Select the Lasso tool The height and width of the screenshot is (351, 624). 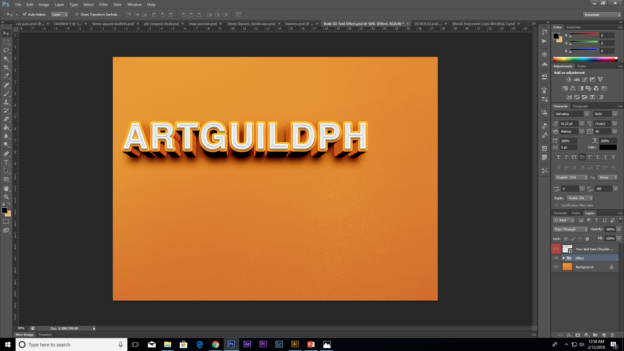(6, 50)
